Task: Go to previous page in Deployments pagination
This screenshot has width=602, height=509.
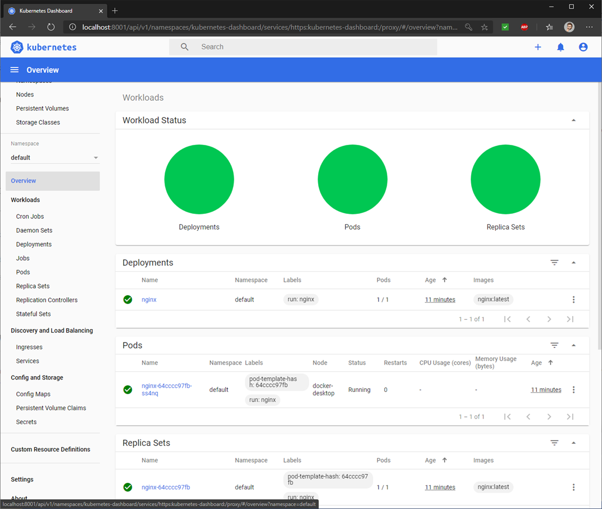Action: (528, 319)
